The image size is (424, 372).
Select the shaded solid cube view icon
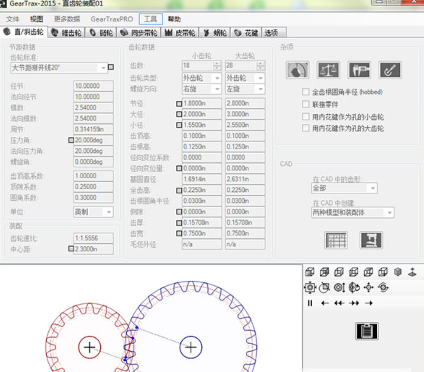pyautogui.click(x=397, y=272)
